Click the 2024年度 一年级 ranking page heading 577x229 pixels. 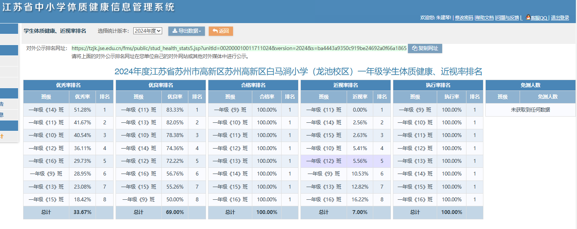click(298, 71)
